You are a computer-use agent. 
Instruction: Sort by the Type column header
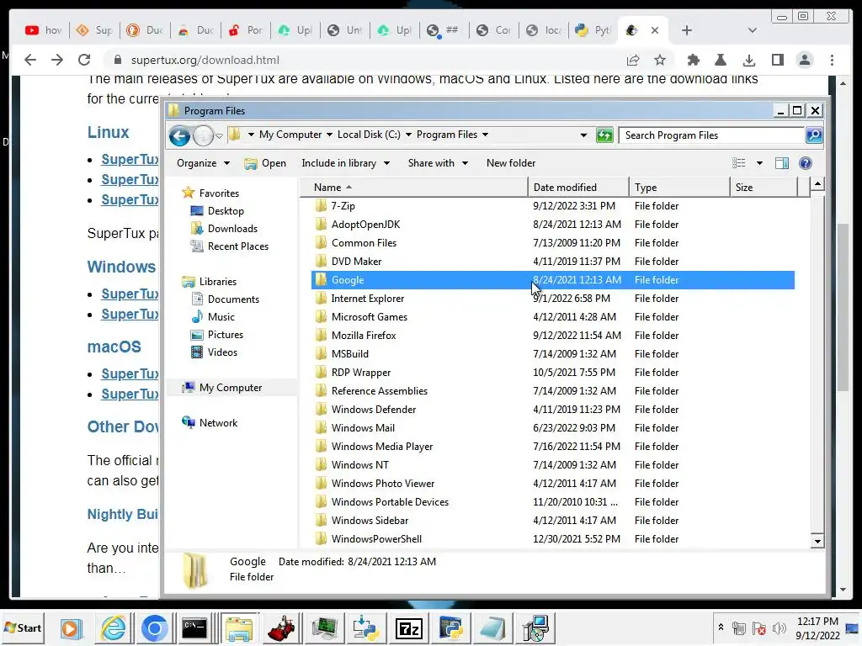pyautogui.click(x=679, y=188)
